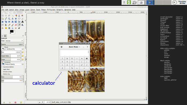
Task: Check the Motion only option
Action: (x=2, y=74)
